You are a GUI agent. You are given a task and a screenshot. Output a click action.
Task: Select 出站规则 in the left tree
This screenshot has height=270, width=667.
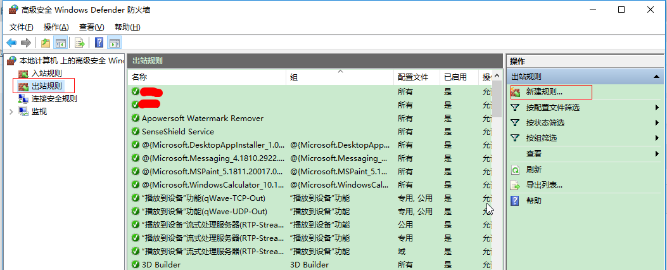48,86
